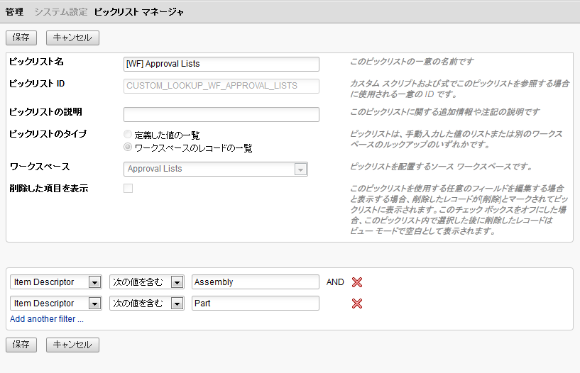
Task: Remove the Part filter row
Action: point(357,304)
